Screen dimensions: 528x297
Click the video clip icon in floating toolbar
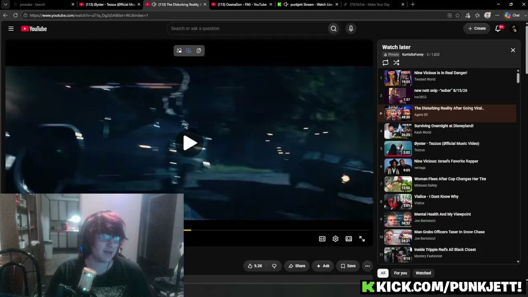pyautogui.click(x=189, y=51)
